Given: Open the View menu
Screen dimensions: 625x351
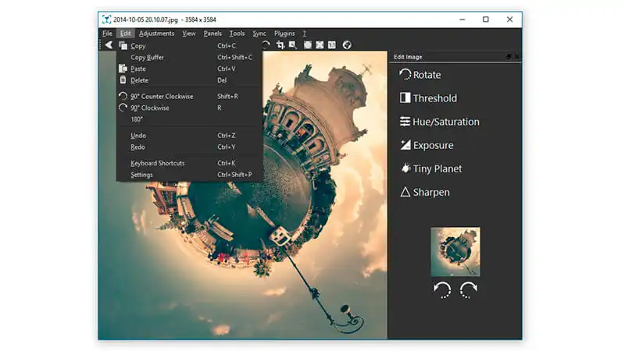Looking at the screenshot, I should click(189, 34).
